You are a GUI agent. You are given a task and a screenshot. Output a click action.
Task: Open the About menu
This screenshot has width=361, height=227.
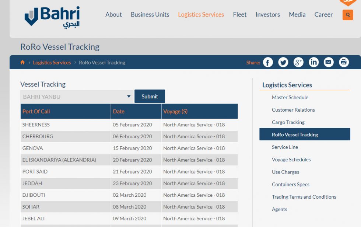113,14
